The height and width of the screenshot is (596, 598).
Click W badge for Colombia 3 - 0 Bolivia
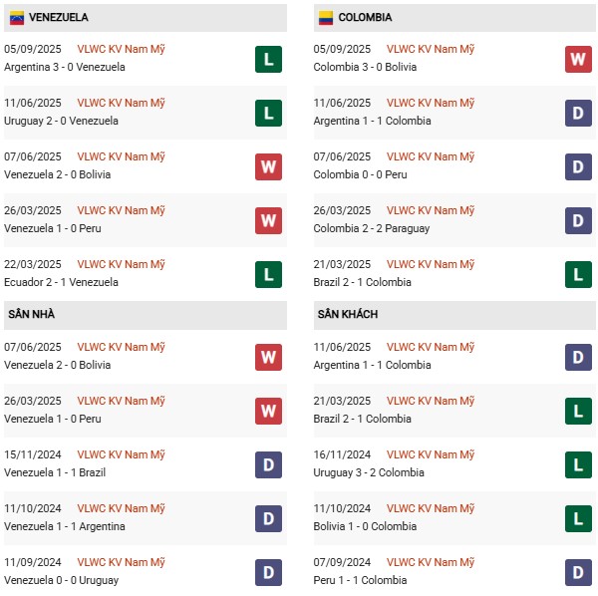point(578,59)
